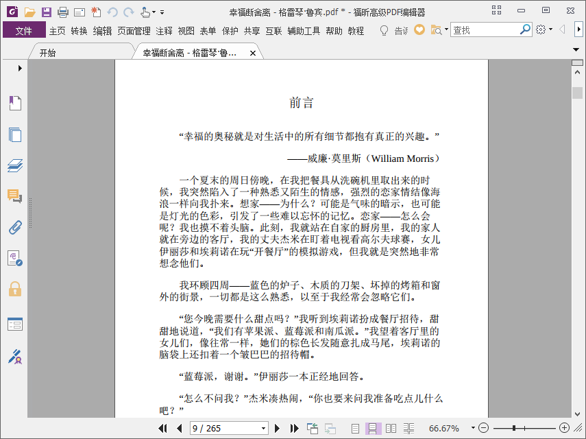586x439 pixels.
Task: Click the lightbulb tell-me icon
Action: pyautogui.click(x=384, y=30)
